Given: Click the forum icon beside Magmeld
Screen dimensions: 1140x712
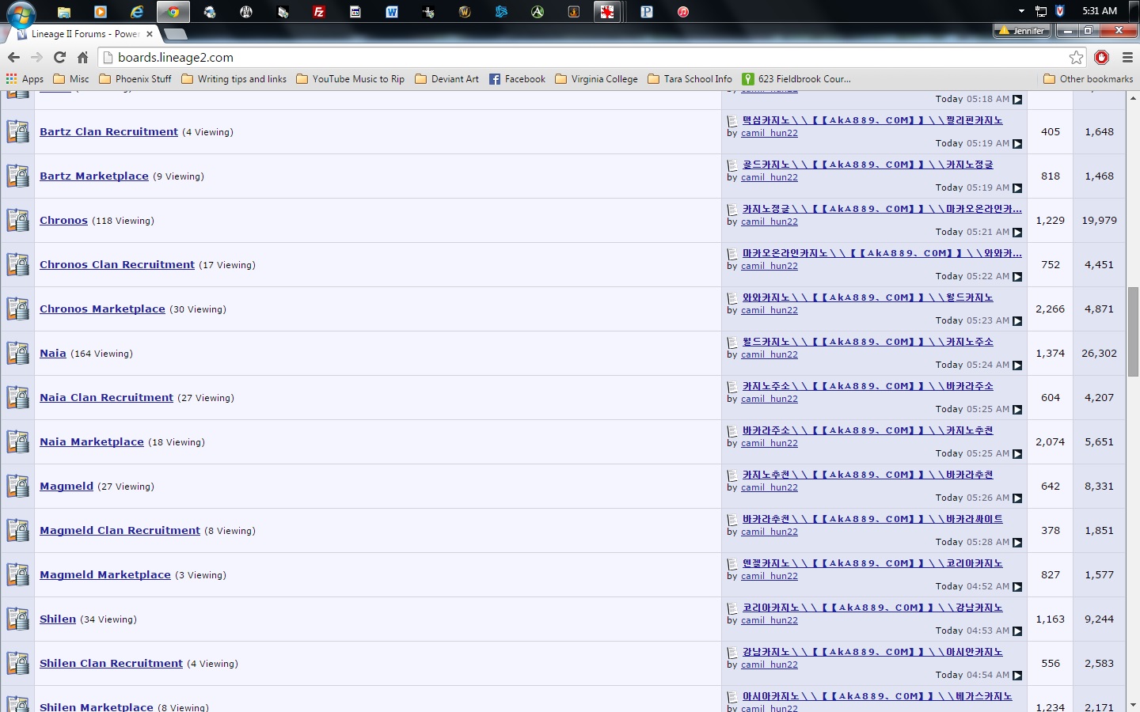Looking at the screenshot, I should [17, 486].
